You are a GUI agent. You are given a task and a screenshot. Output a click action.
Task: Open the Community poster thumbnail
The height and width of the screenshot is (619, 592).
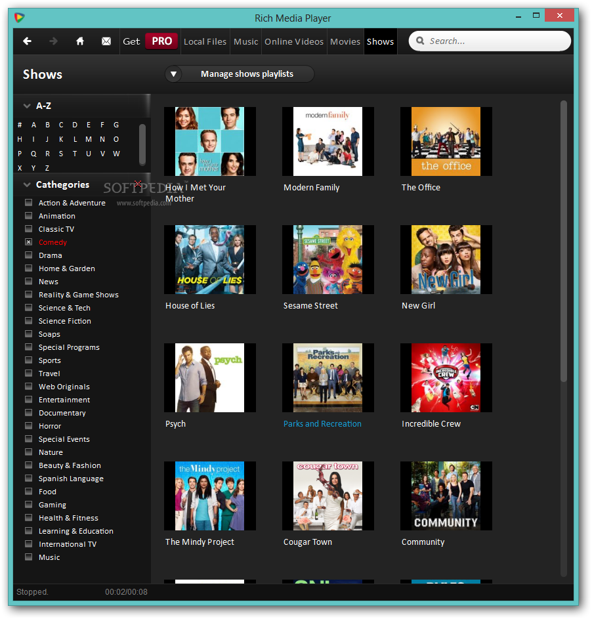coord(446,496)
